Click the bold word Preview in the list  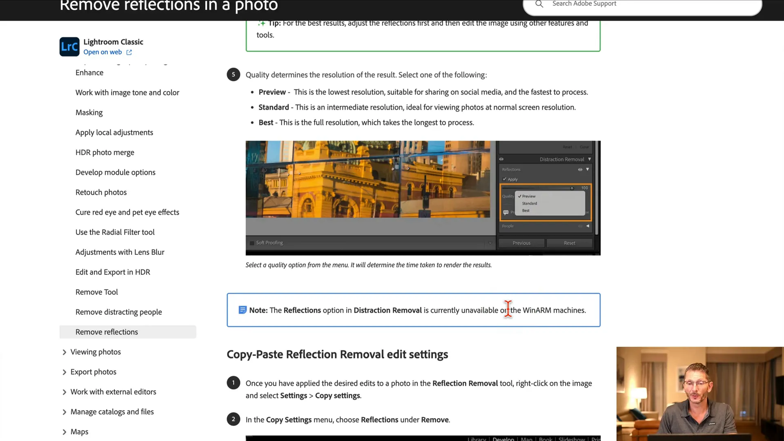tap(272, 92)
